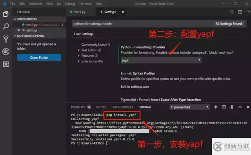Open the Source Control view

(x=6, y=39)
